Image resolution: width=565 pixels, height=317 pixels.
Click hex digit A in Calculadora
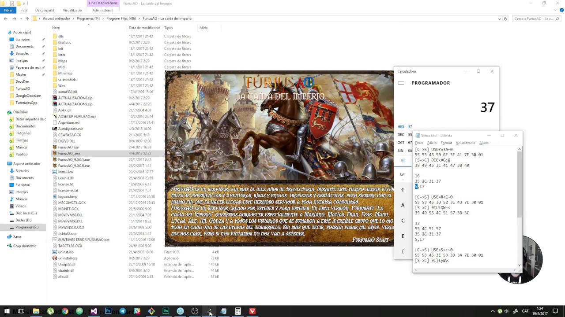(x=403, y=205)
